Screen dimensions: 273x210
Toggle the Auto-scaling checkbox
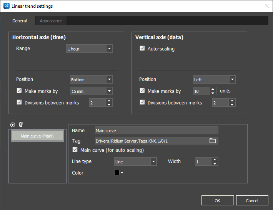click(142, 49)
